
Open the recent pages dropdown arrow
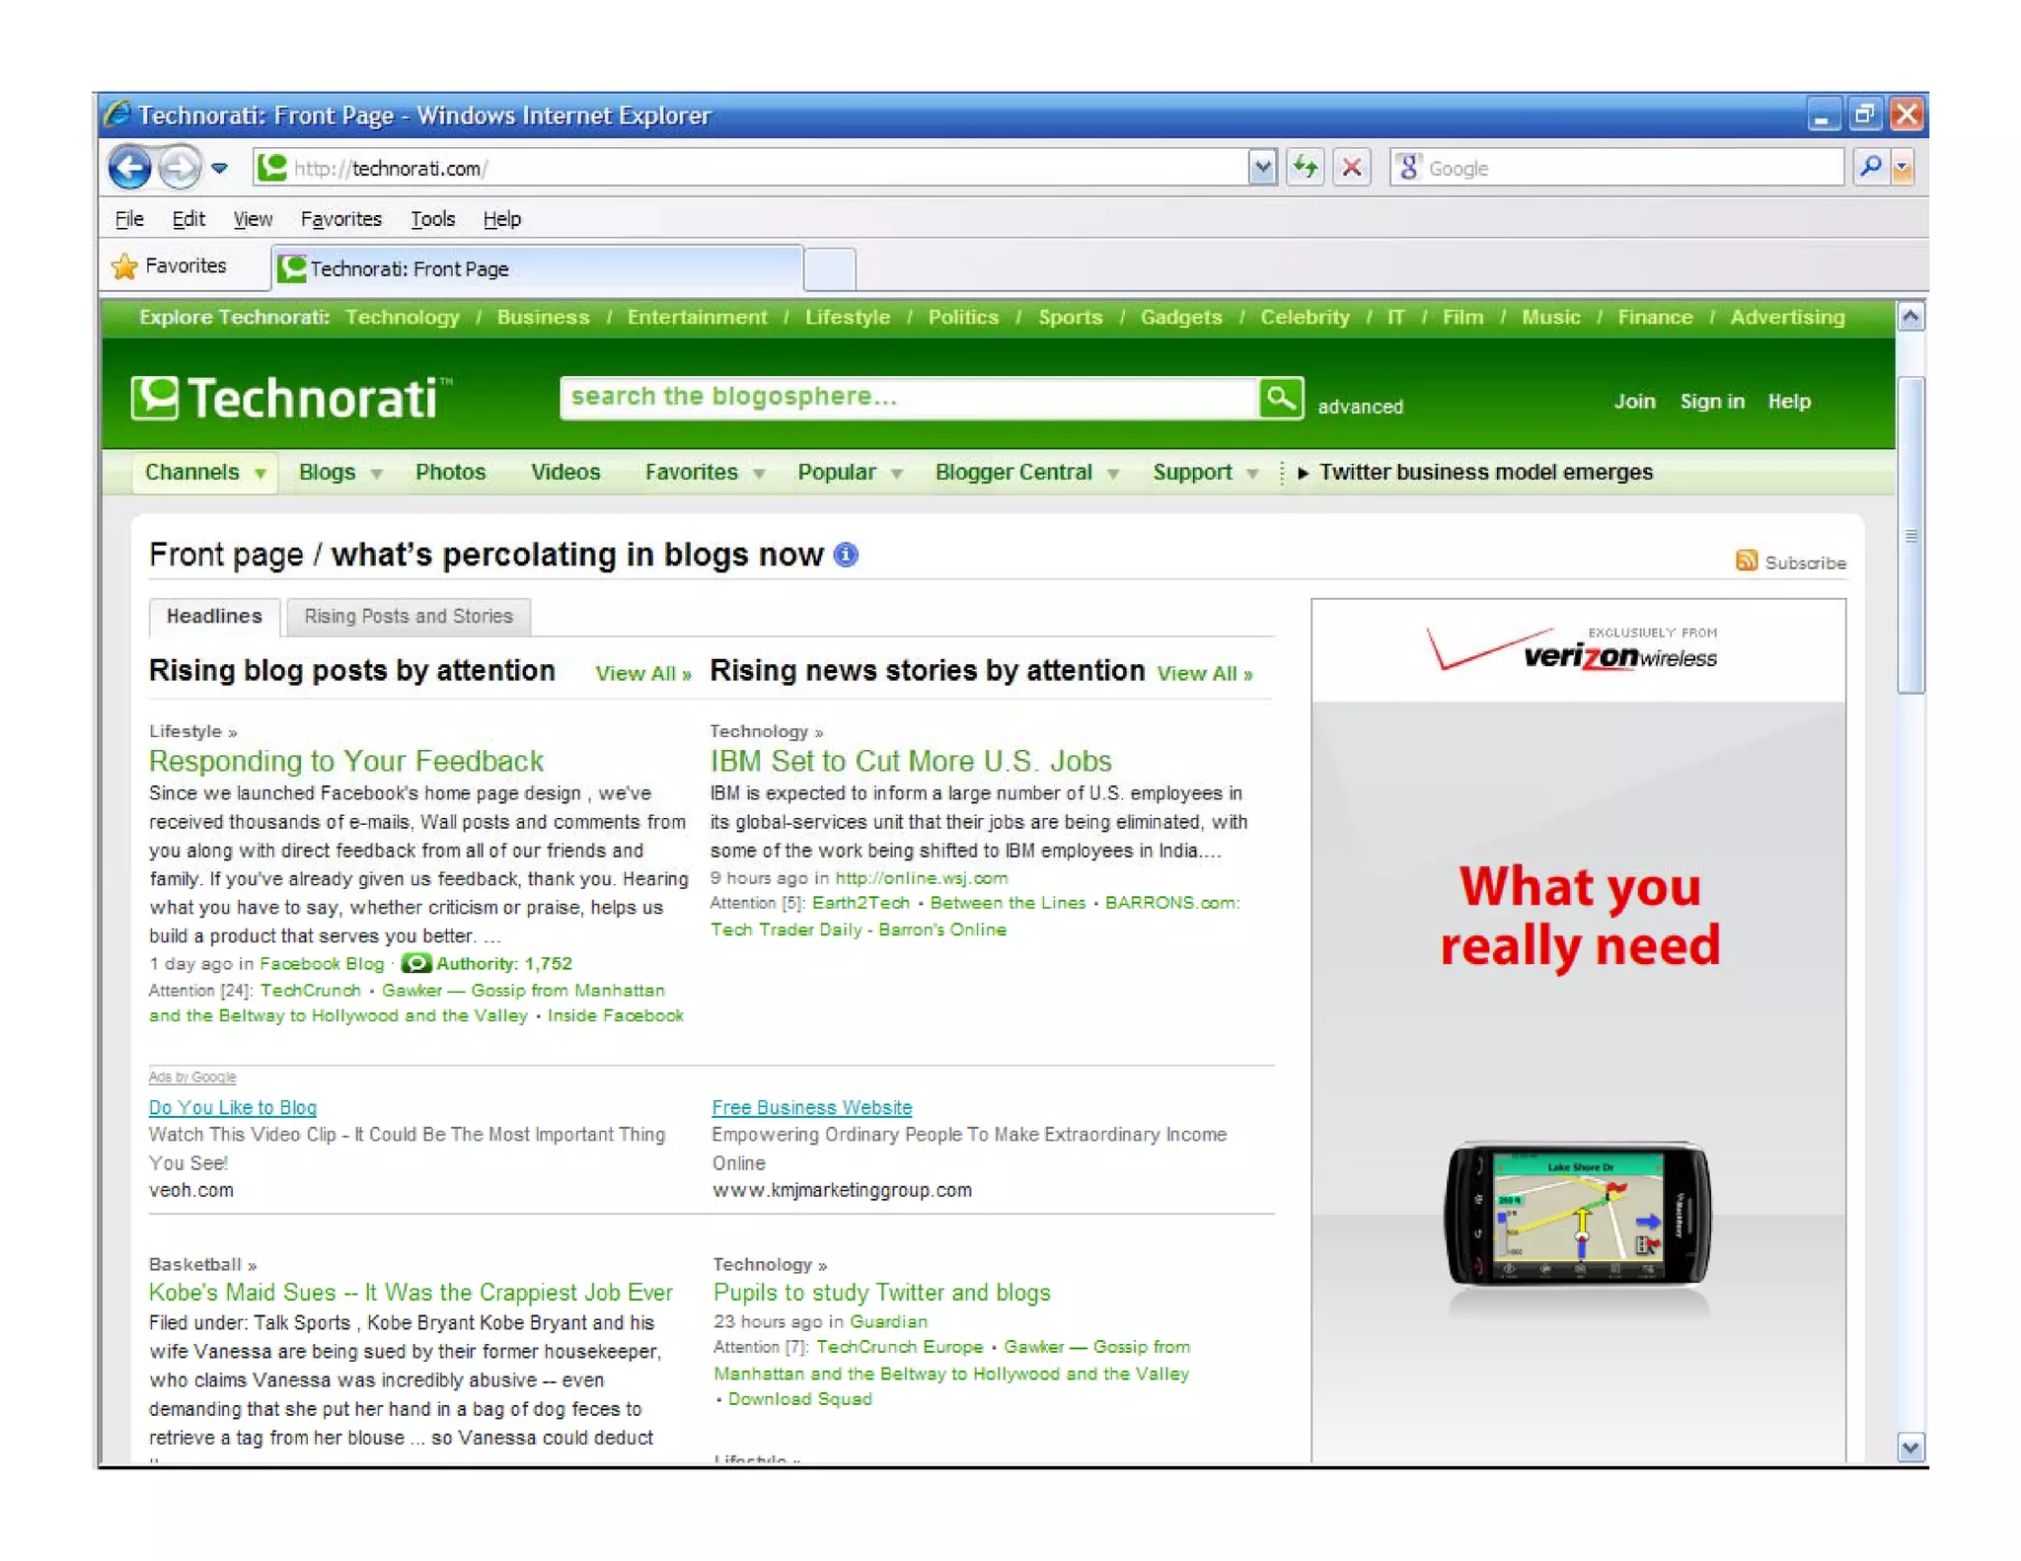point(220,169)
